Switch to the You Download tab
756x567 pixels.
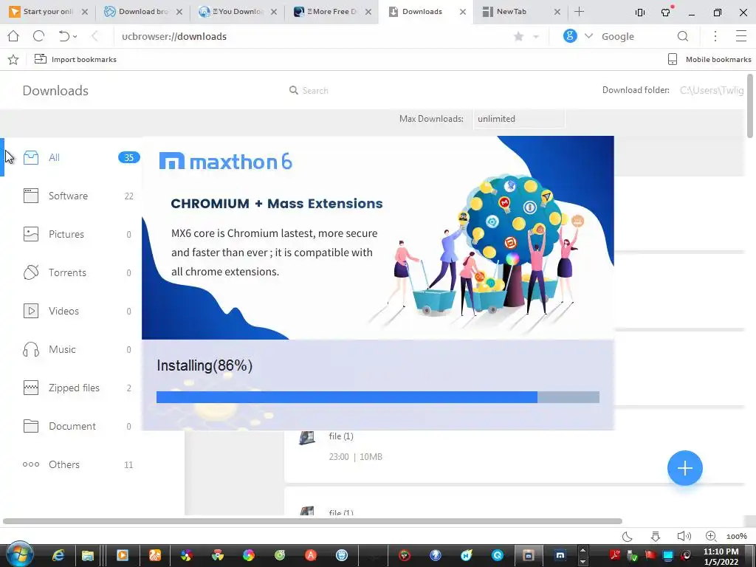point(238,12)
